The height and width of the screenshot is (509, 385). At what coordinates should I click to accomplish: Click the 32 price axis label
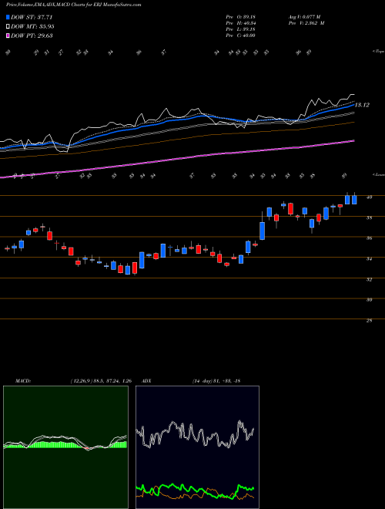370,279
